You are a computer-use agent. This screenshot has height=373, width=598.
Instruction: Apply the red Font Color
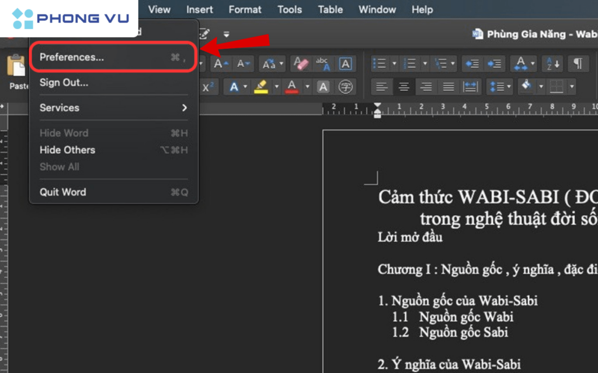[292, 87]
